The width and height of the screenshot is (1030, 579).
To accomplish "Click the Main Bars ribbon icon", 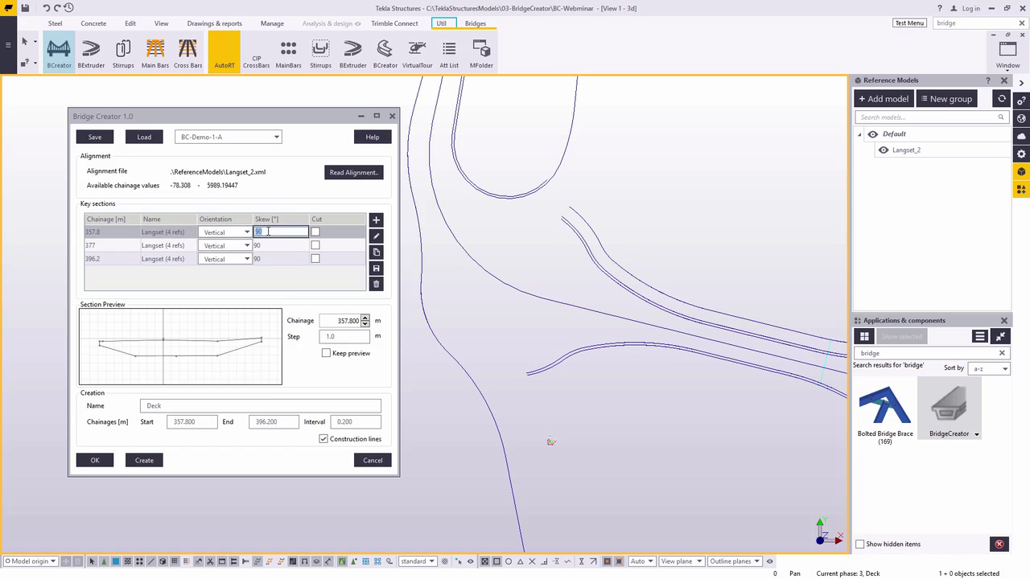I will tap(155, 52).
